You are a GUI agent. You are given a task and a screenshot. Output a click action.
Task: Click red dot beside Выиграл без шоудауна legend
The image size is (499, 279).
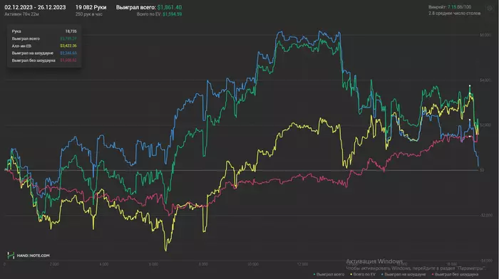point(433,274)
